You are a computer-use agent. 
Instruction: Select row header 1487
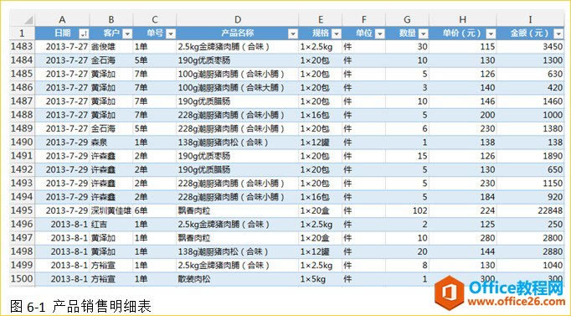(x=22, y=101)
